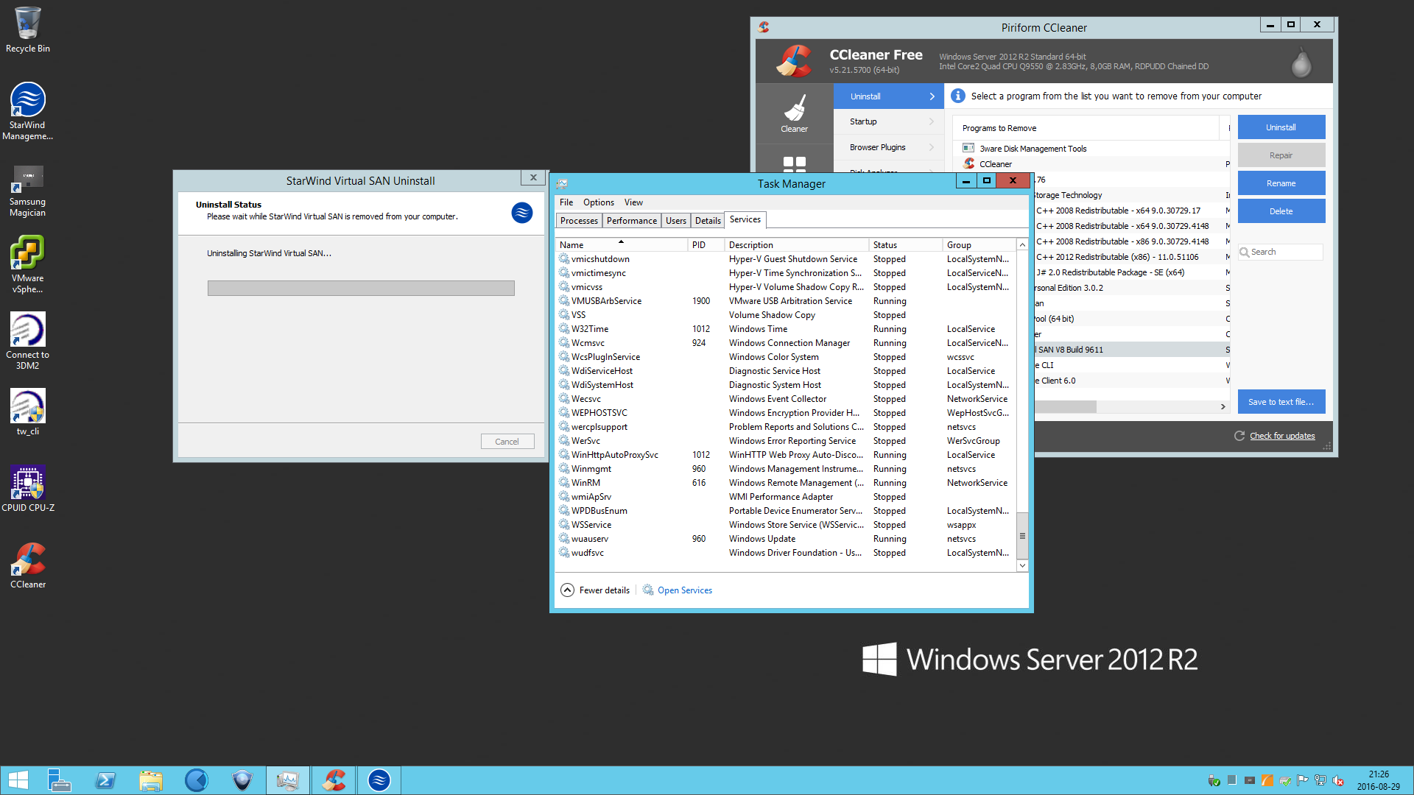Click Cancel in StarWind uninstall dialog
Viewport: 1414px width, 795px height.
[x=507, y=442]
